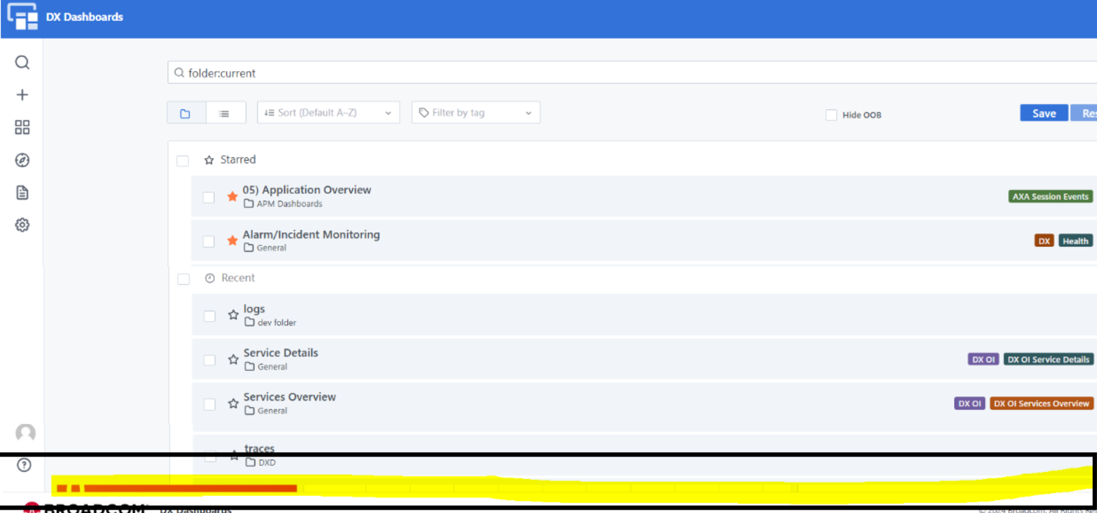Click the dev folder label under logs
The width and height of the screenshot is (1097, 513).
(x=277, y=323)
